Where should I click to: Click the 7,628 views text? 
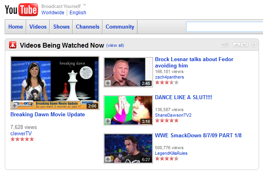pos(23,127)
